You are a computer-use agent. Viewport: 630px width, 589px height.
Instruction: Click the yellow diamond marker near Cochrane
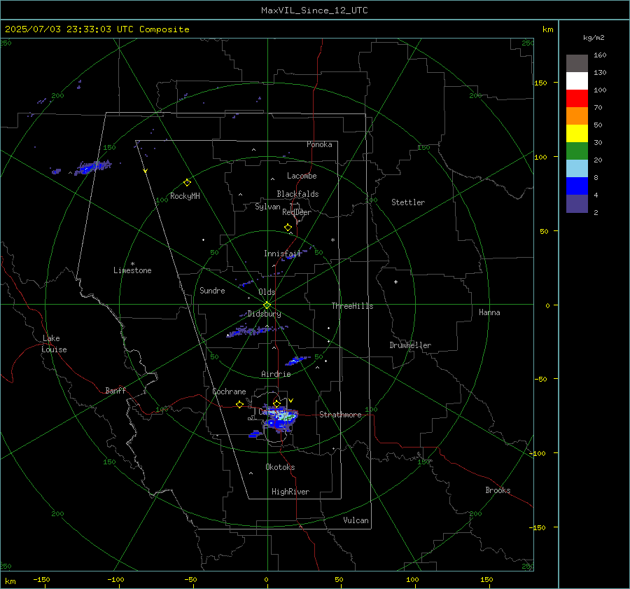pos(240,404)
